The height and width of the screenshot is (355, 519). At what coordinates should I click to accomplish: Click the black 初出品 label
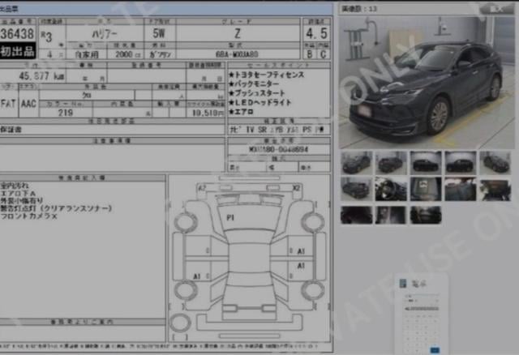pos(17,51)
